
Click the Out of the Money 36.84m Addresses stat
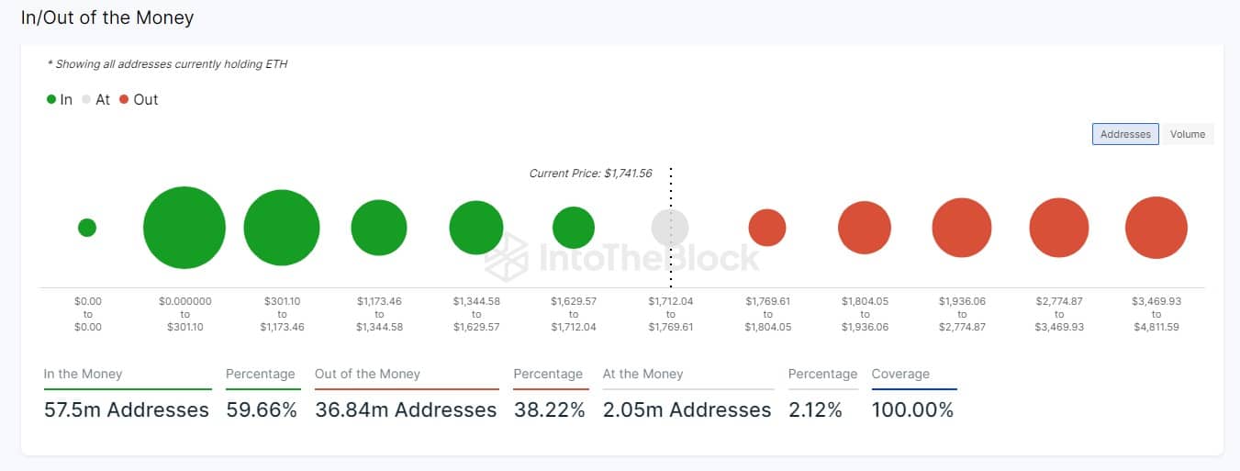(406, 409)
